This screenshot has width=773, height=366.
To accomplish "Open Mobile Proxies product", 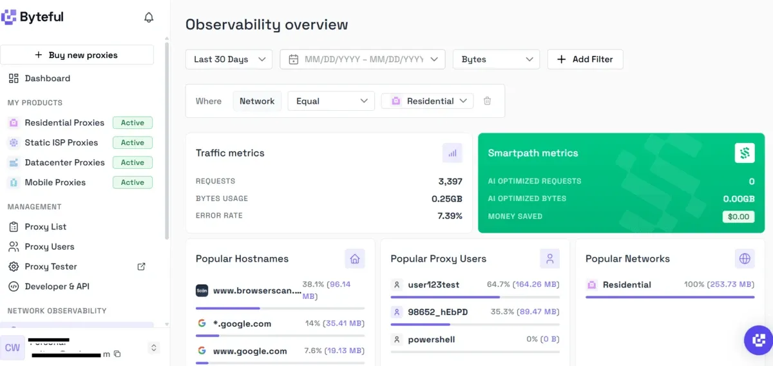I will pos(55,182).
